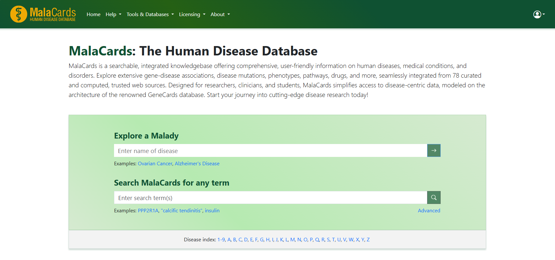The image size is (555, 260).
Task: Browse disease index letter M
Action: (292, 239)
